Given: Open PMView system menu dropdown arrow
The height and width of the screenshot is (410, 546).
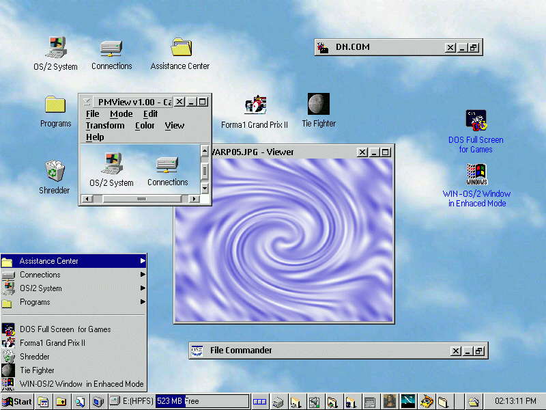Looking at the screenshot, I should click(x=86, y=102).
